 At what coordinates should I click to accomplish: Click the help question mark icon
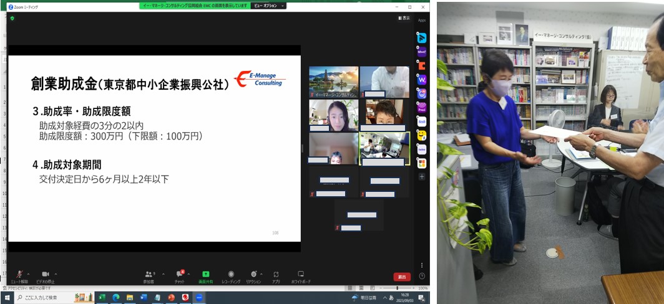tap(422, 276)
